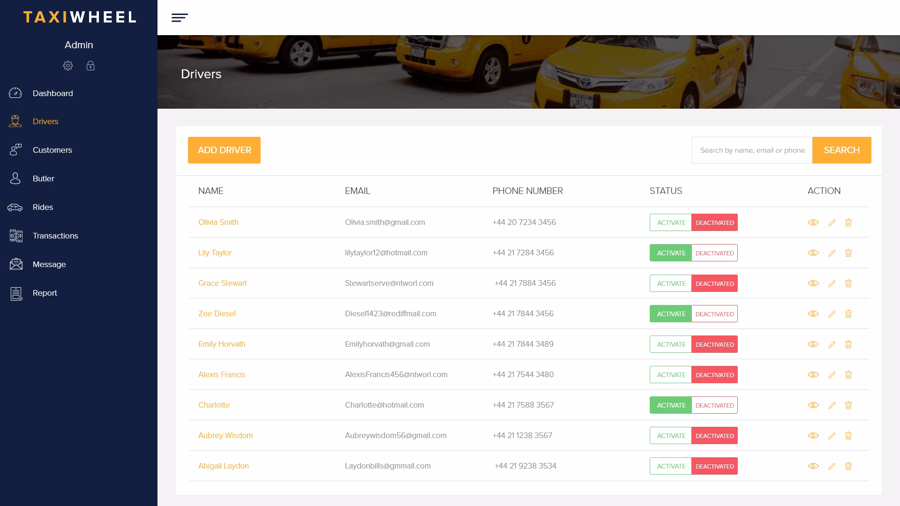Select the Rides car icon
The width and height of the screenshot is (900, 506).
(15, 207)
